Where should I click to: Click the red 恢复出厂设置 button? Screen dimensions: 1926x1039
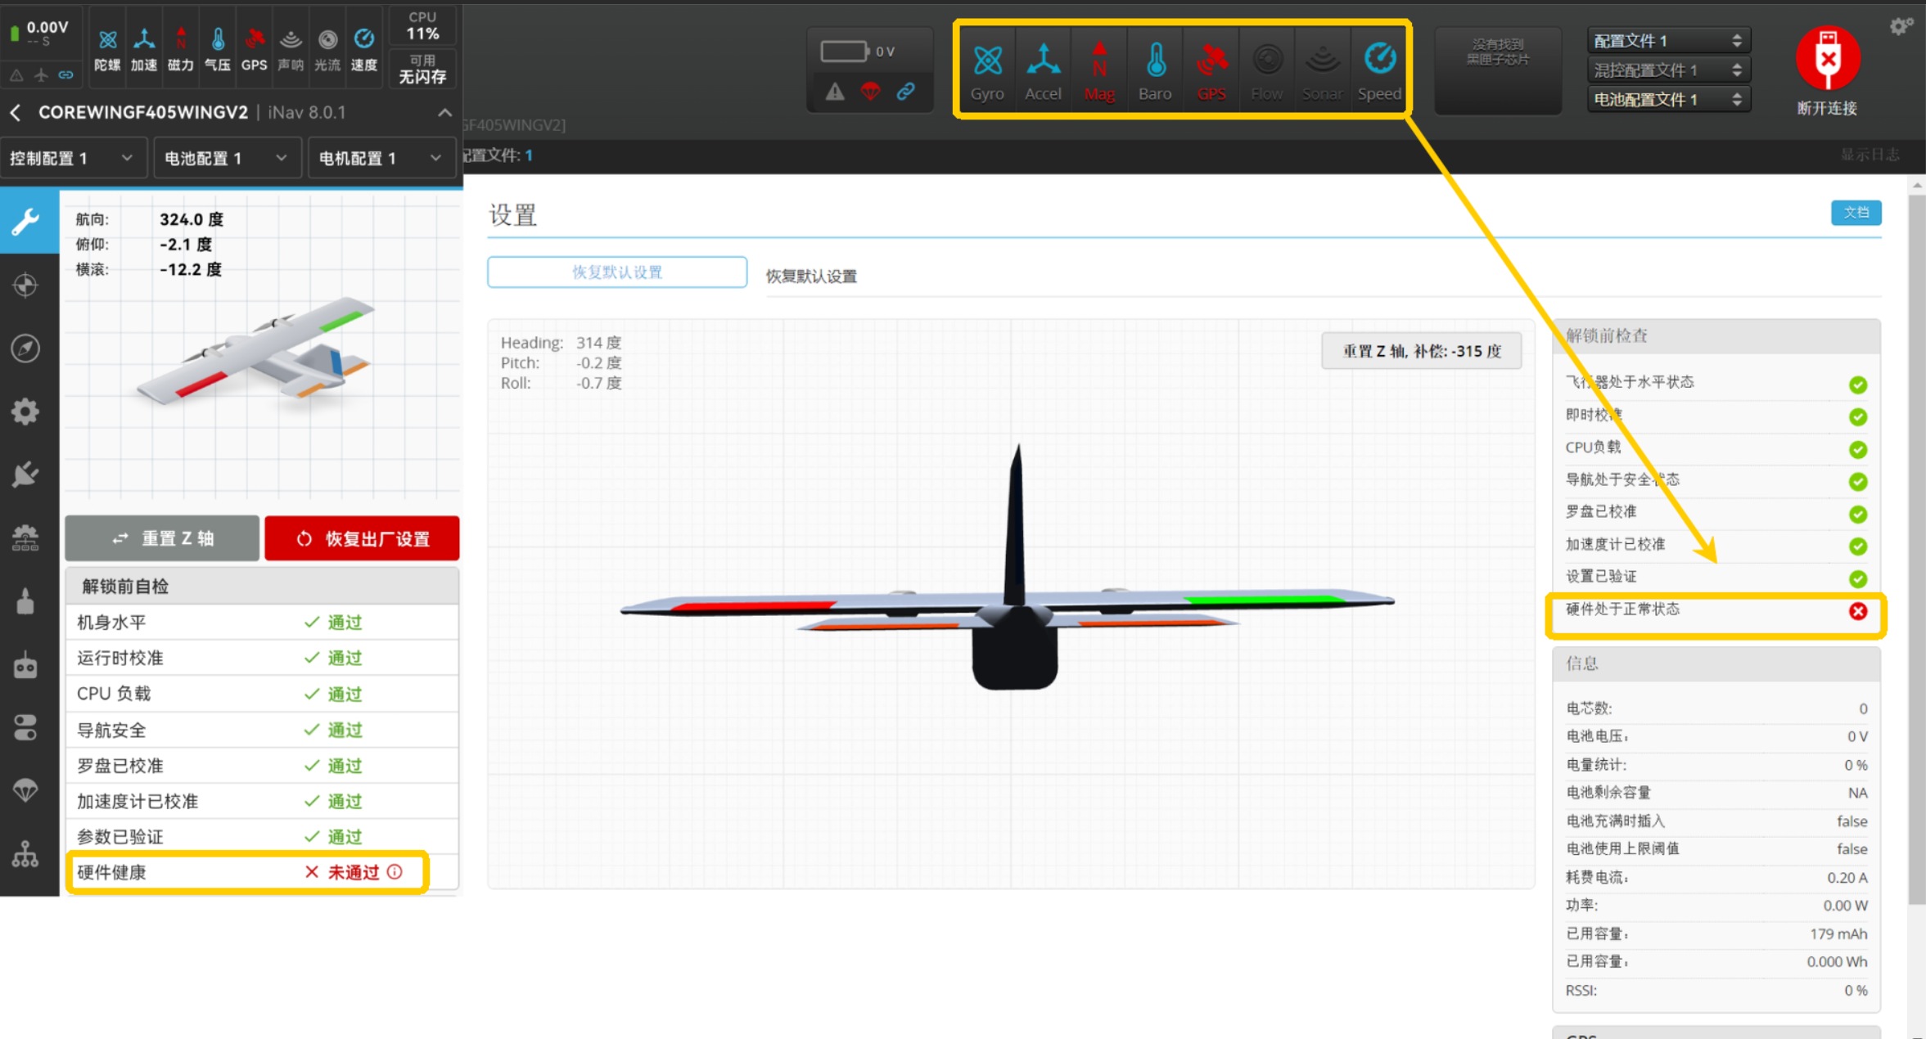(x=362, y=538)
